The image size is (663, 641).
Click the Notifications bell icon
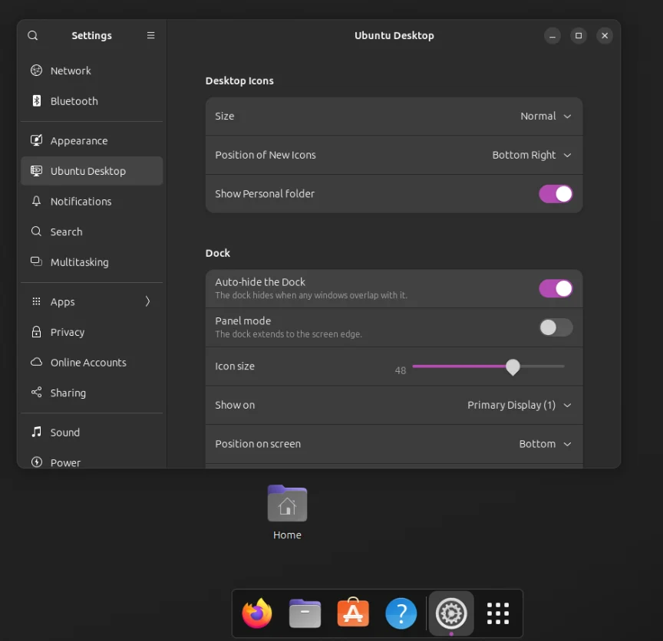36,201
